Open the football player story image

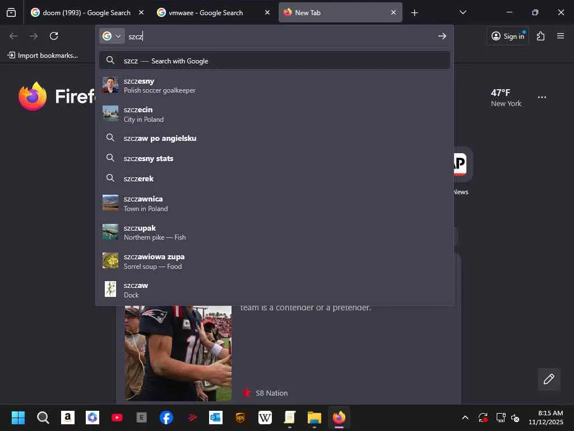(x=178, y=354)
